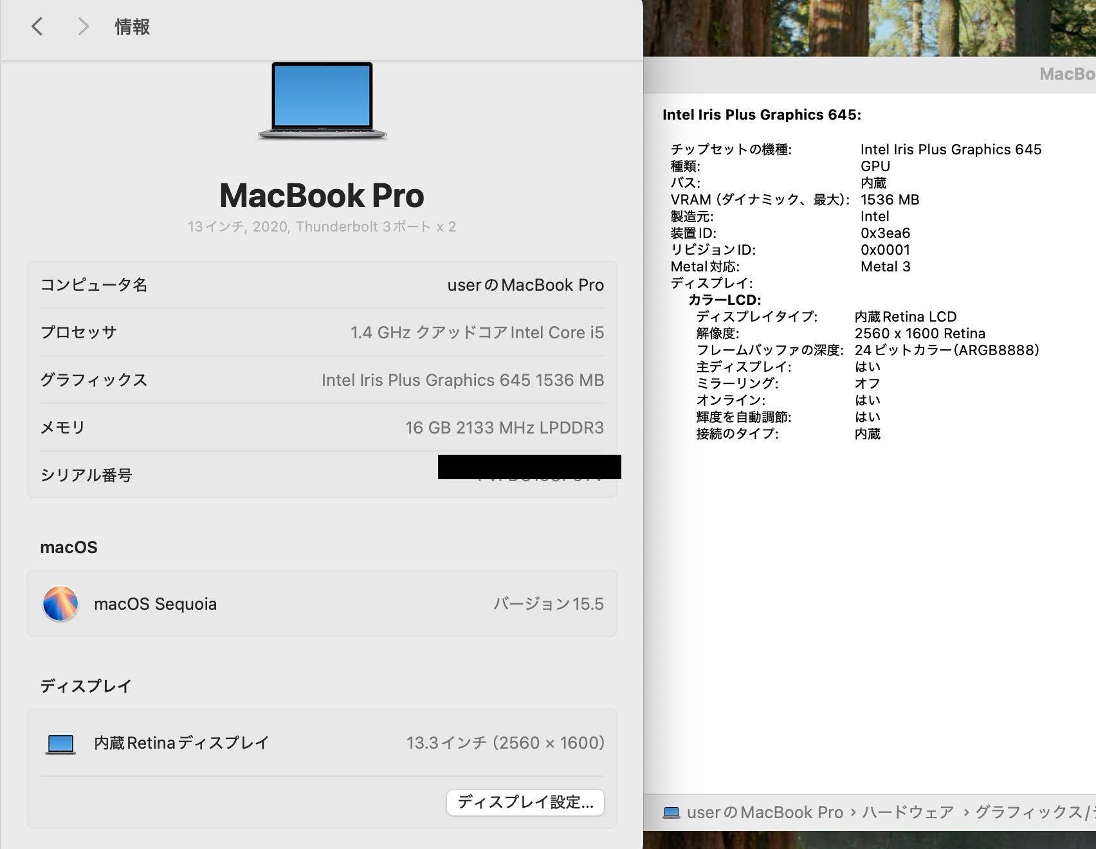This screenshot has height=849, width=1096.
Task: Click the 16 GB 2133 MHz LPDDR3 value
Action: (x=504, y=428)
